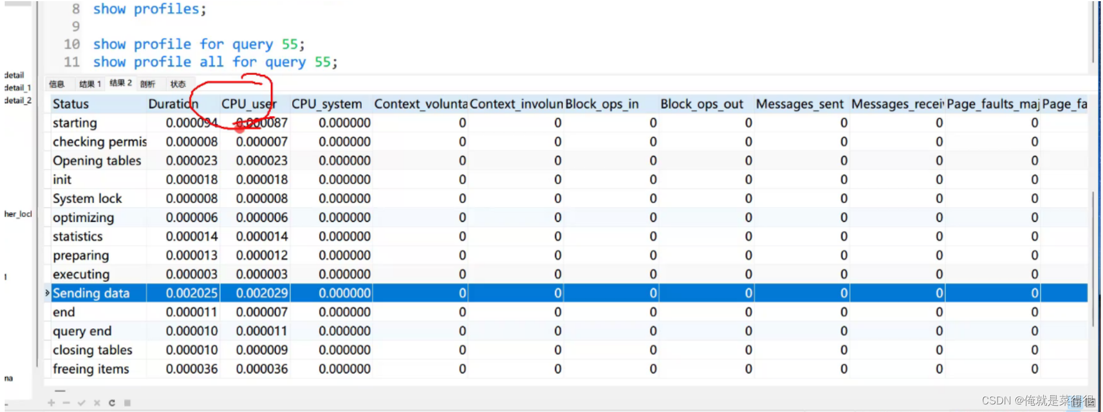
Task: Select the 'init' status row
Action: tap(568, 180)
